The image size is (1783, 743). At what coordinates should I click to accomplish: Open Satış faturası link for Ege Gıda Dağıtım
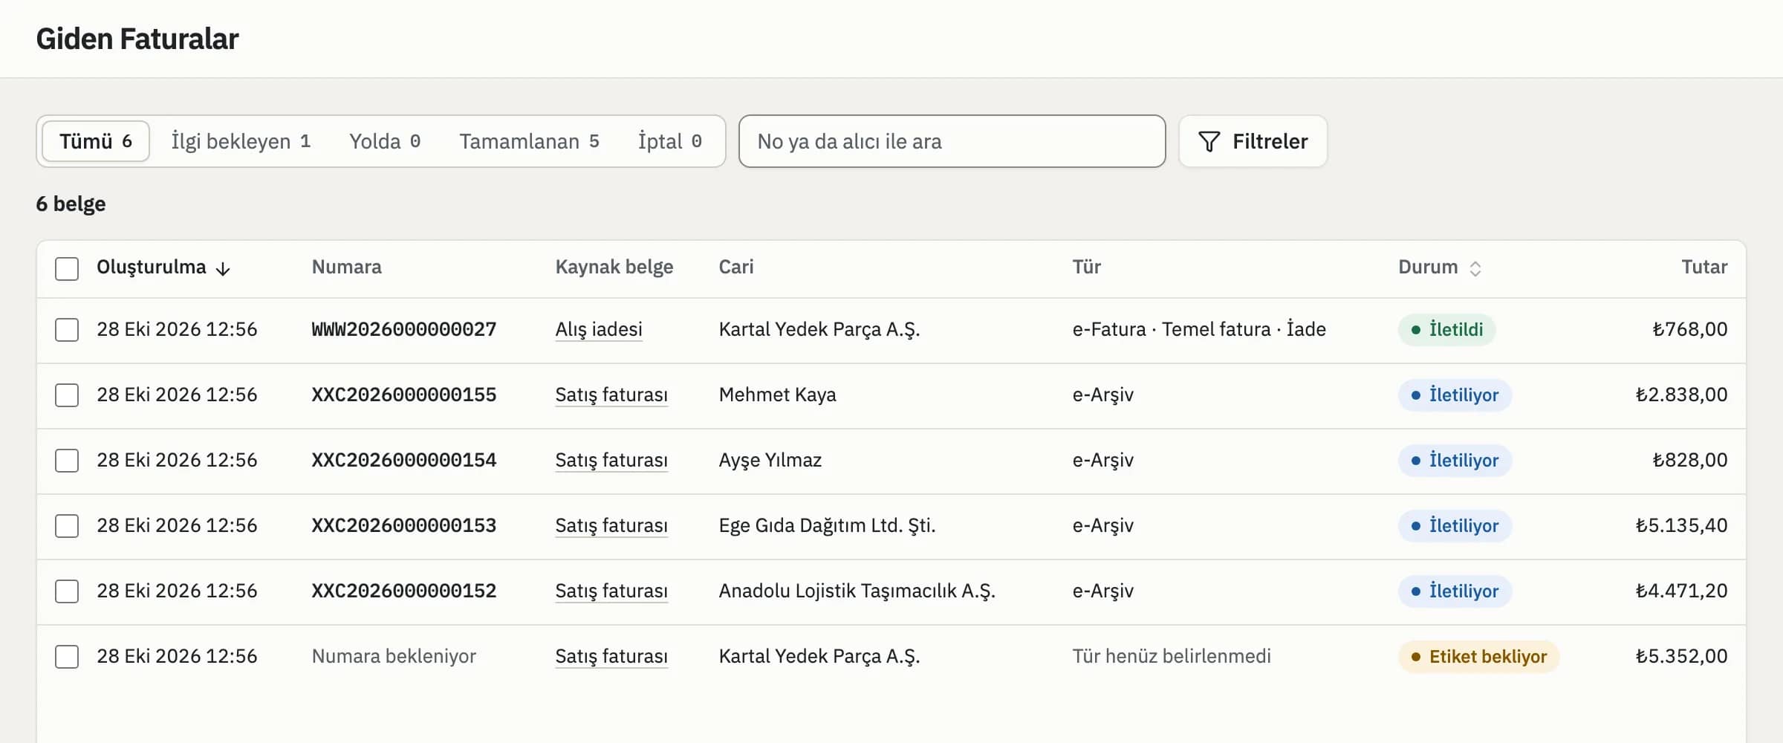click(611, 525)
